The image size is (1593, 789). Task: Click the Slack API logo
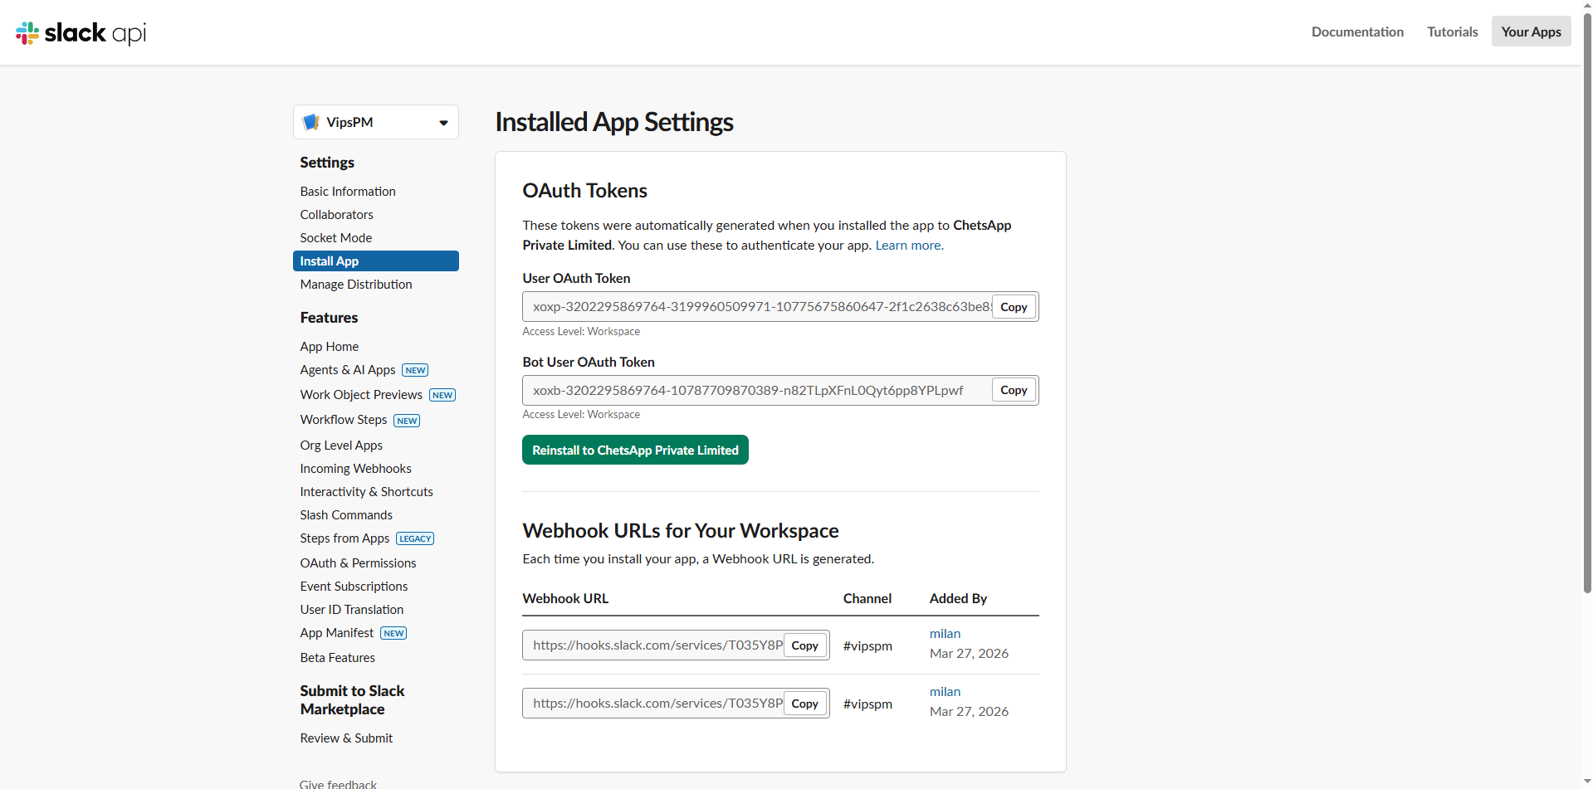click(81, 32)
